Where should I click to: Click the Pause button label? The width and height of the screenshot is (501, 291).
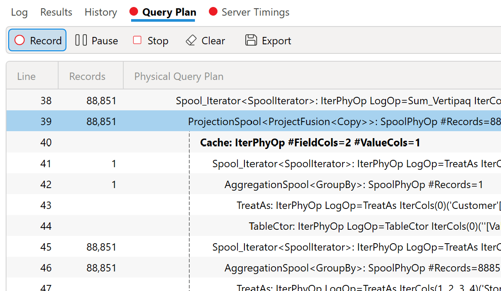point(105,41)
